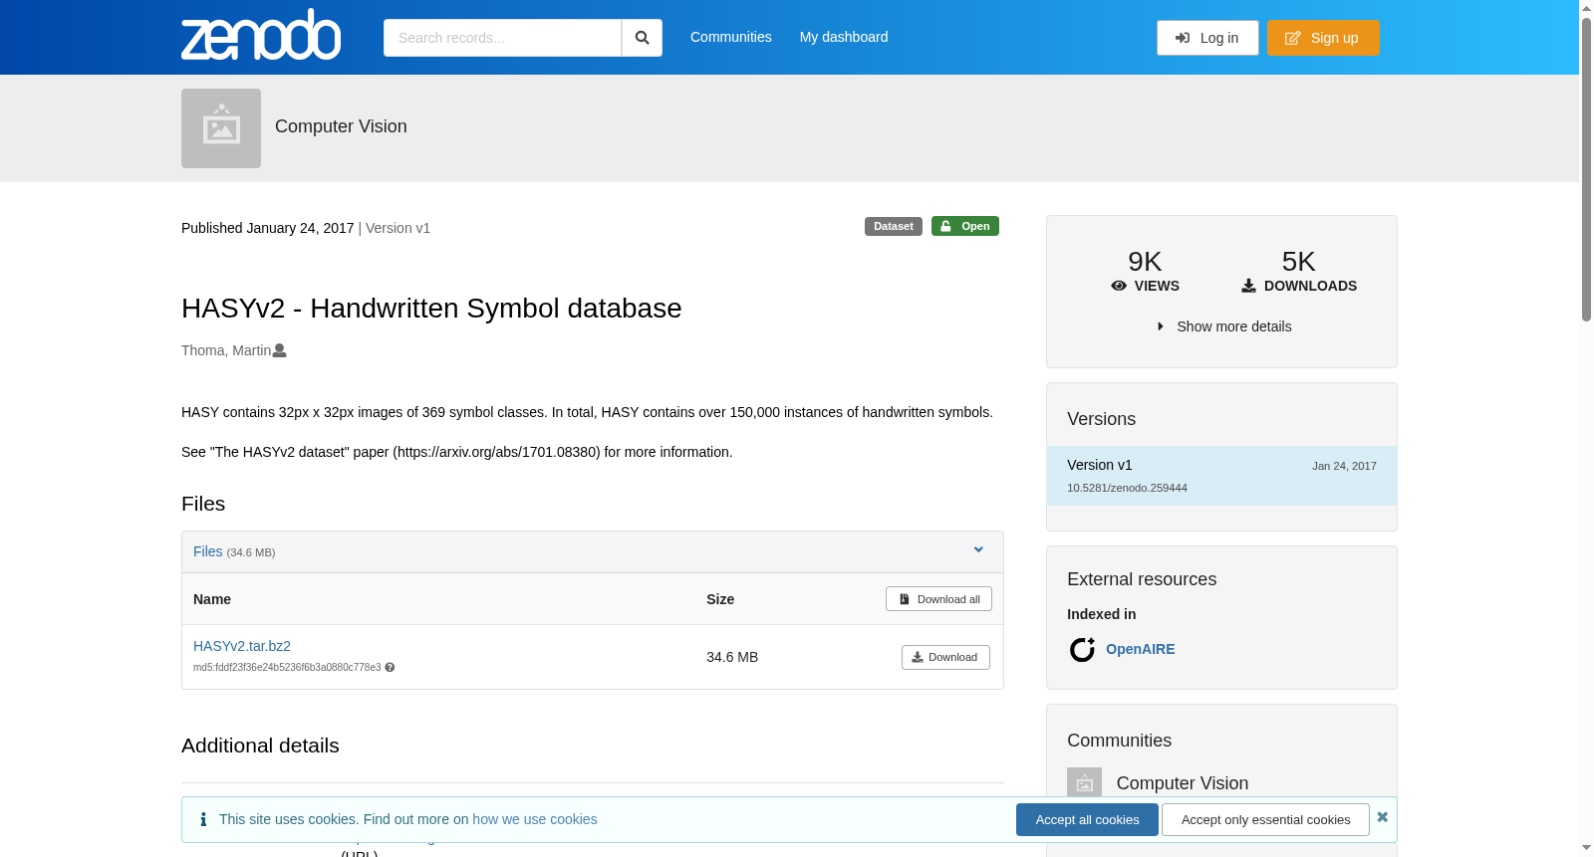This screenshot has height=857, width=1594.
Task: Click the DOI 10.5281/zenodo.259444
Action: 1127,488
